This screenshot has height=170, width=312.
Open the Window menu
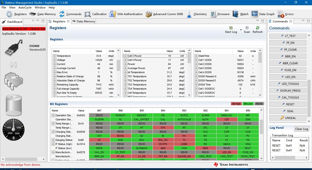(x=40, y=8)
